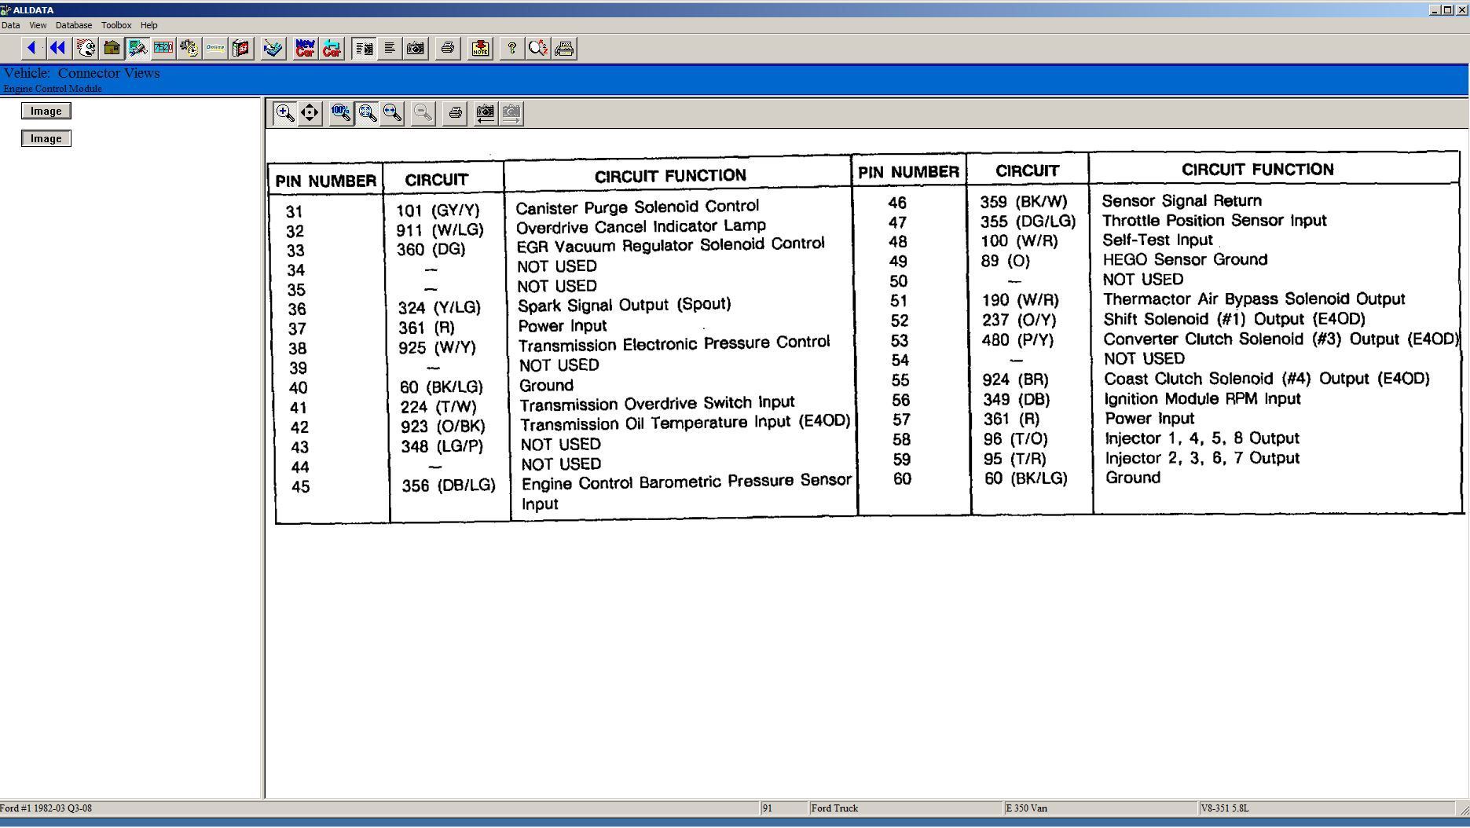
Task: Click the first Image button
Action: coord(46,112)
